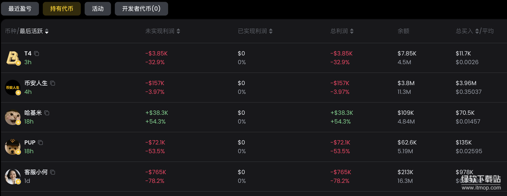Image resolution: width=507 pixels, height=196 pixels.
Task: Copy the 客服小何 token address
Action: [x=52, y=172]
